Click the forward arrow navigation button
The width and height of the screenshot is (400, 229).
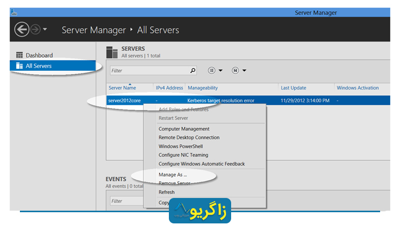click(x=35, y=30)
